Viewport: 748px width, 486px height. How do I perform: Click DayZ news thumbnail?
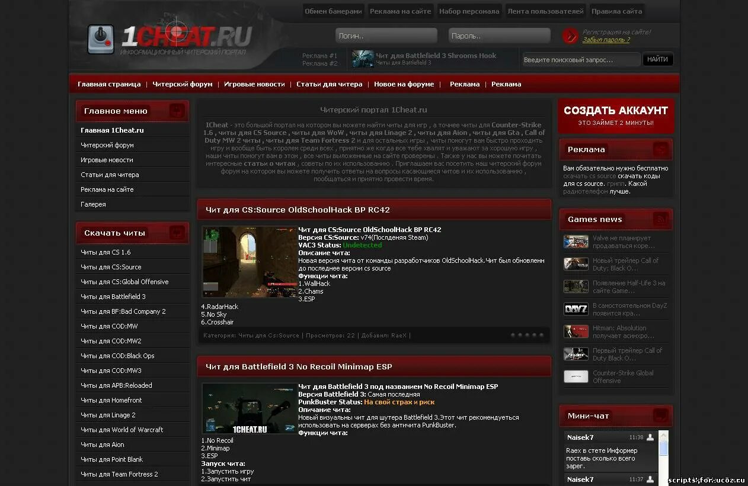pyautogui.click(x=576, y=309)
